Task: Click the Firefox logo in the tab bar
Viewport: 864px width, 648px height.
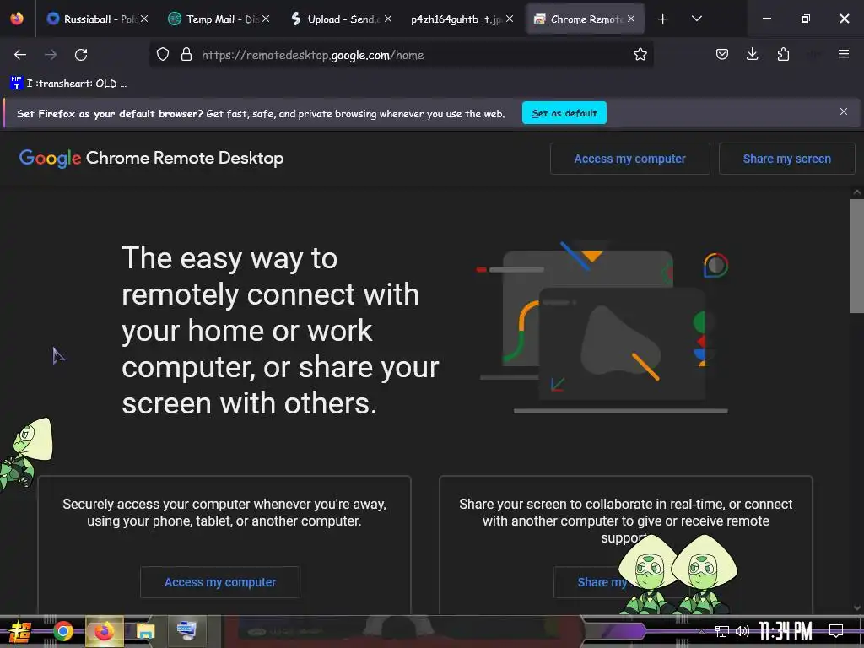Action: click(x=17, y=19)
